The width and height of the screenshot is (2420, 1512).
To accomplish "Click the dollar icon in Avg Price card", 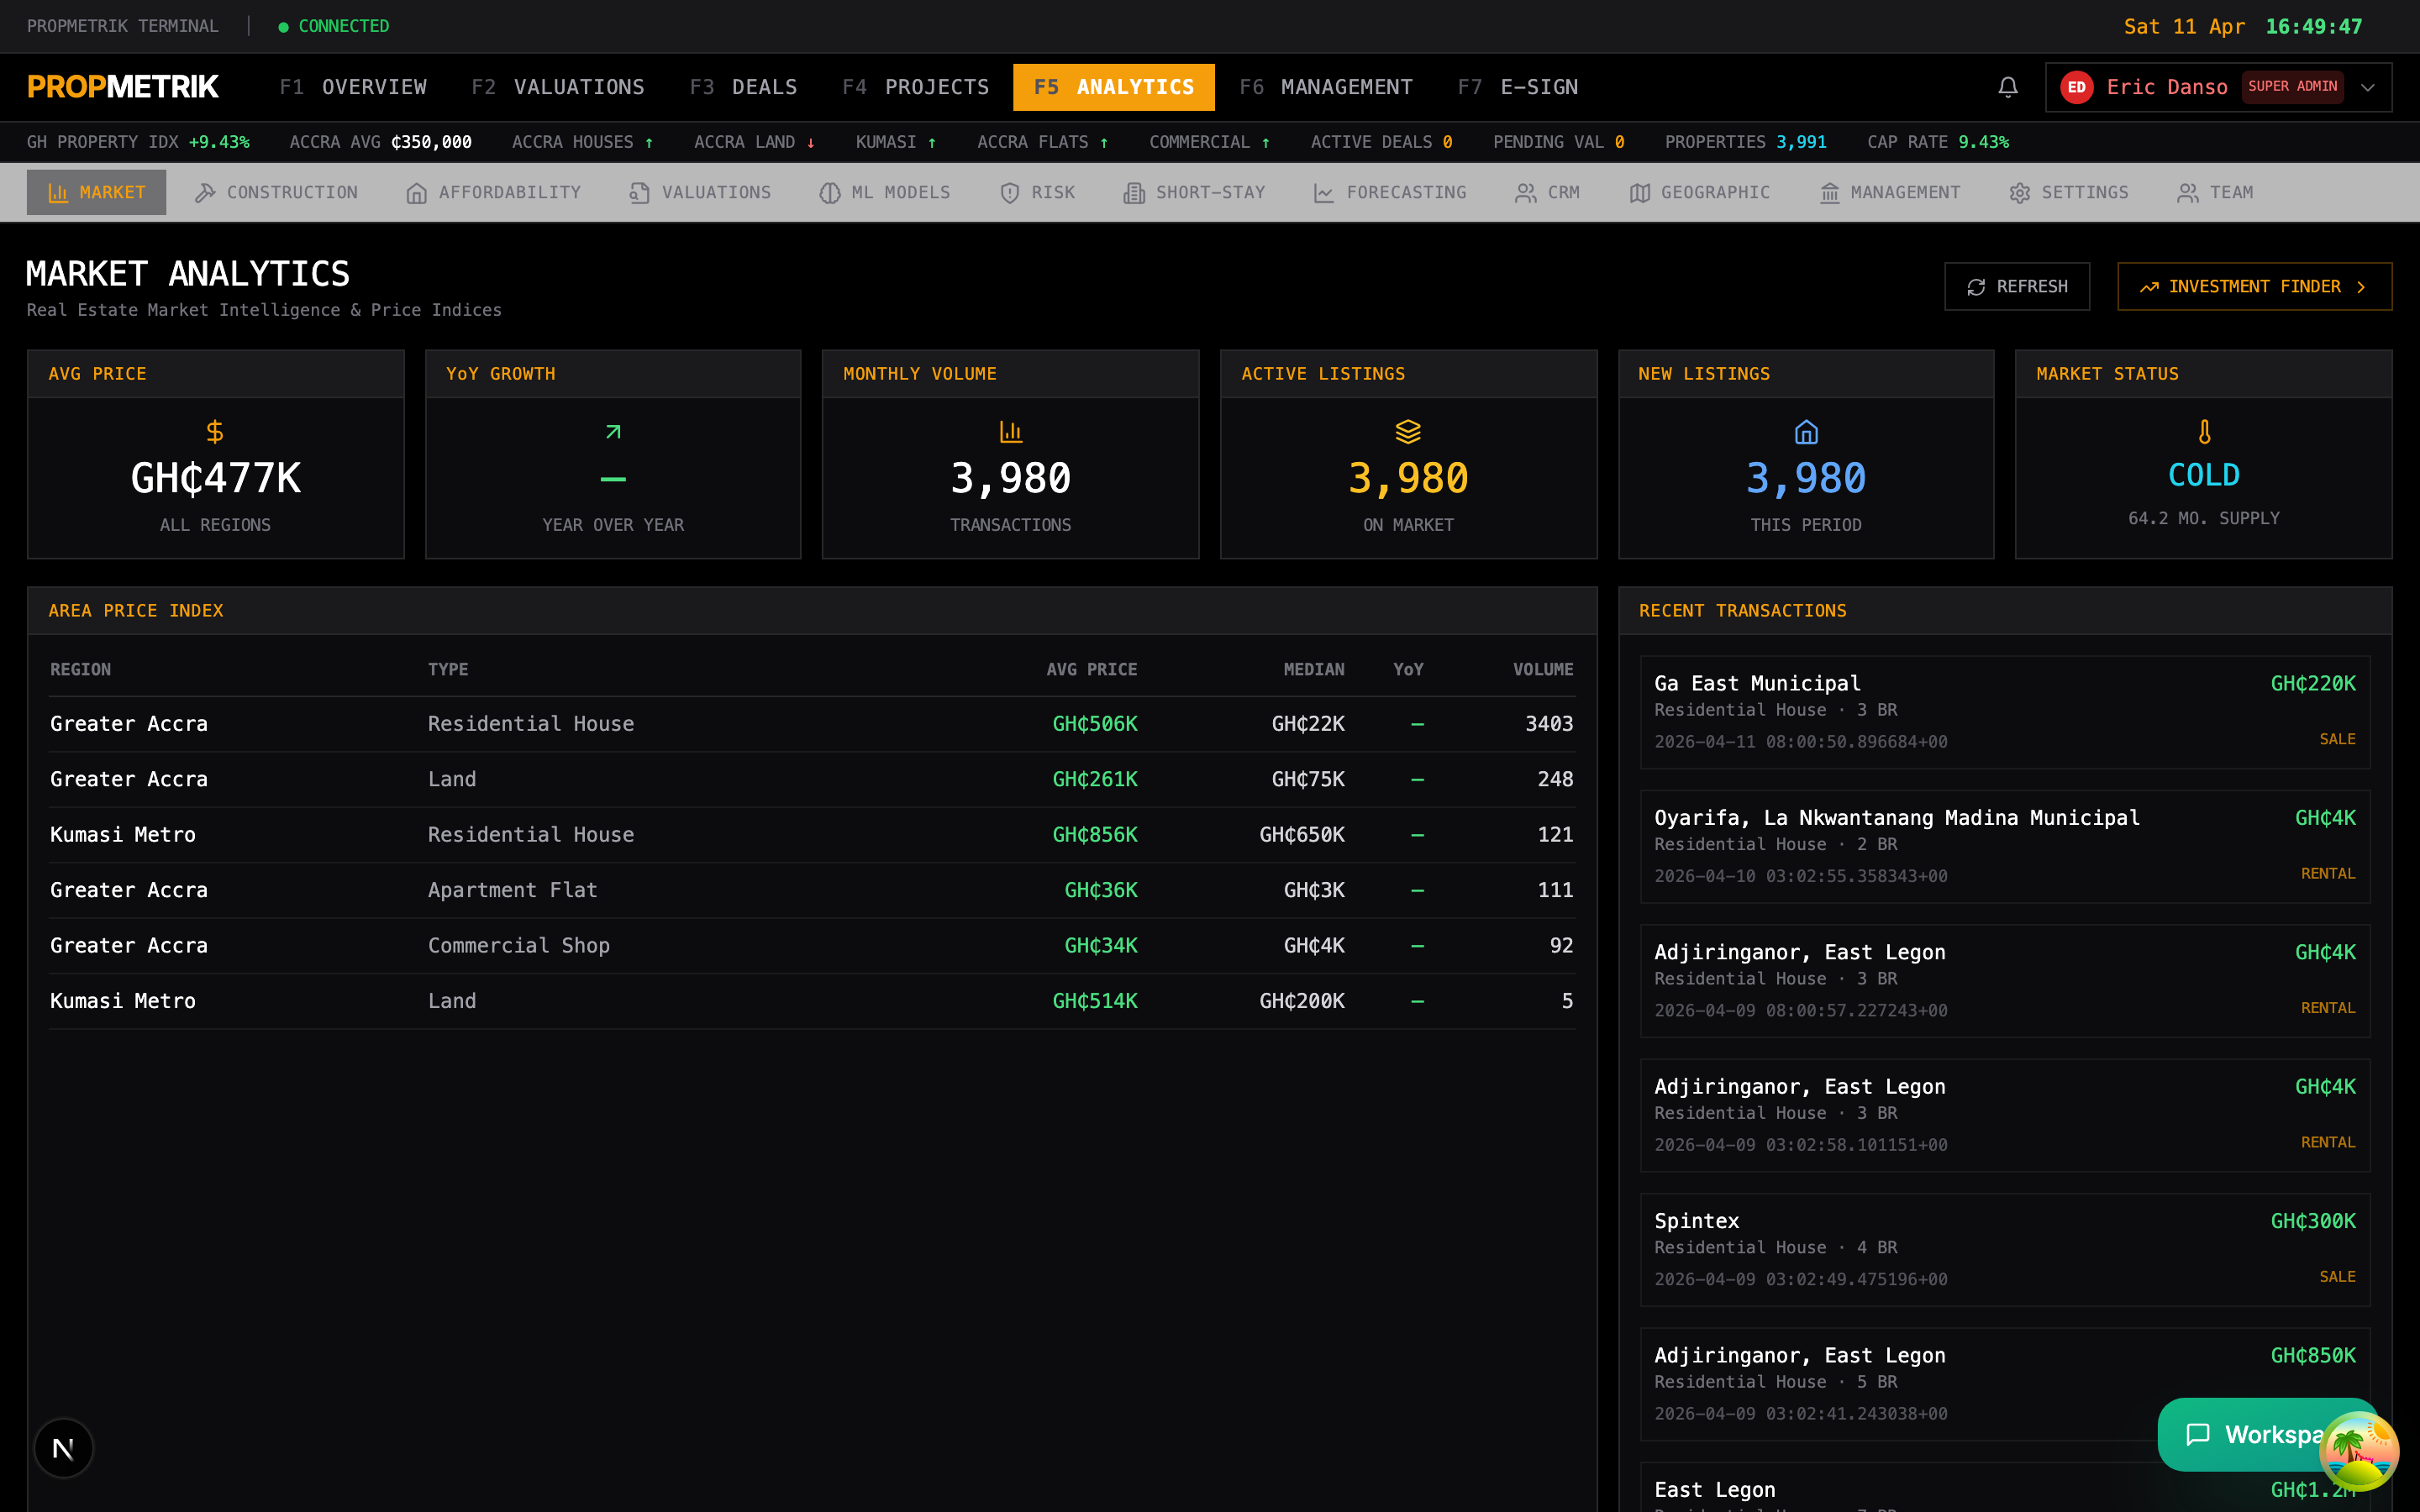I will (215, 432).
